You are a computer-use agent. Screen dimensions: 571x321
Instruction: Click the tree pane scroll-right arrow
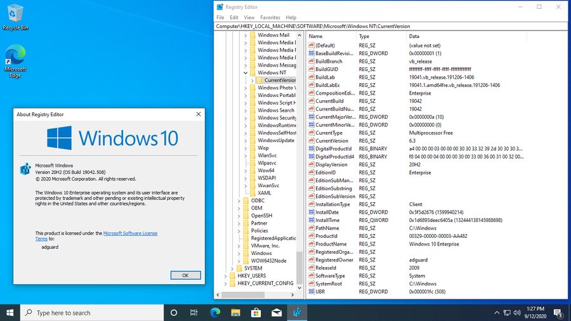292,295
